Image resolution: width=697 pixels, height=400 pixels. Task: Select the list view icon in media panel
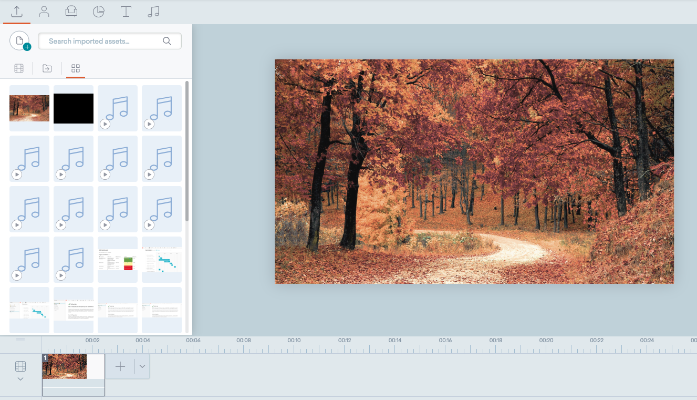19,68
